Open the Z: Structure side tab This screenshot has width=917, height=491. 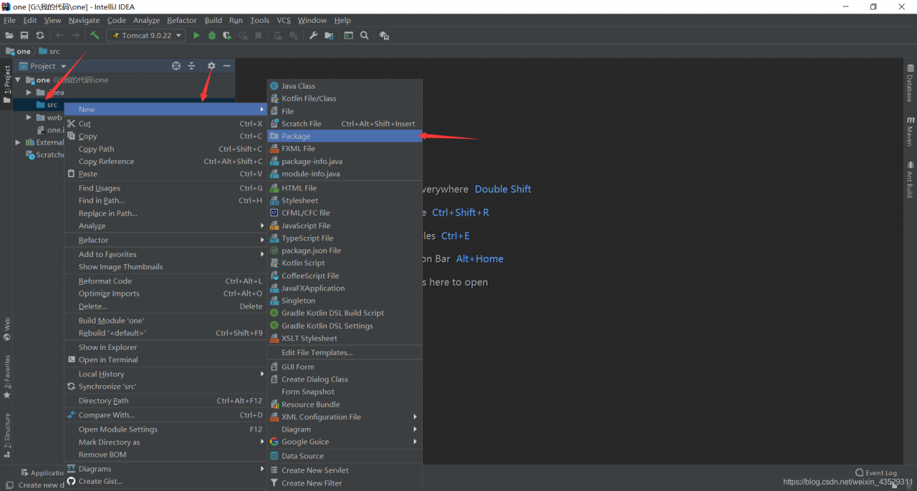click(x=7, y=435)
